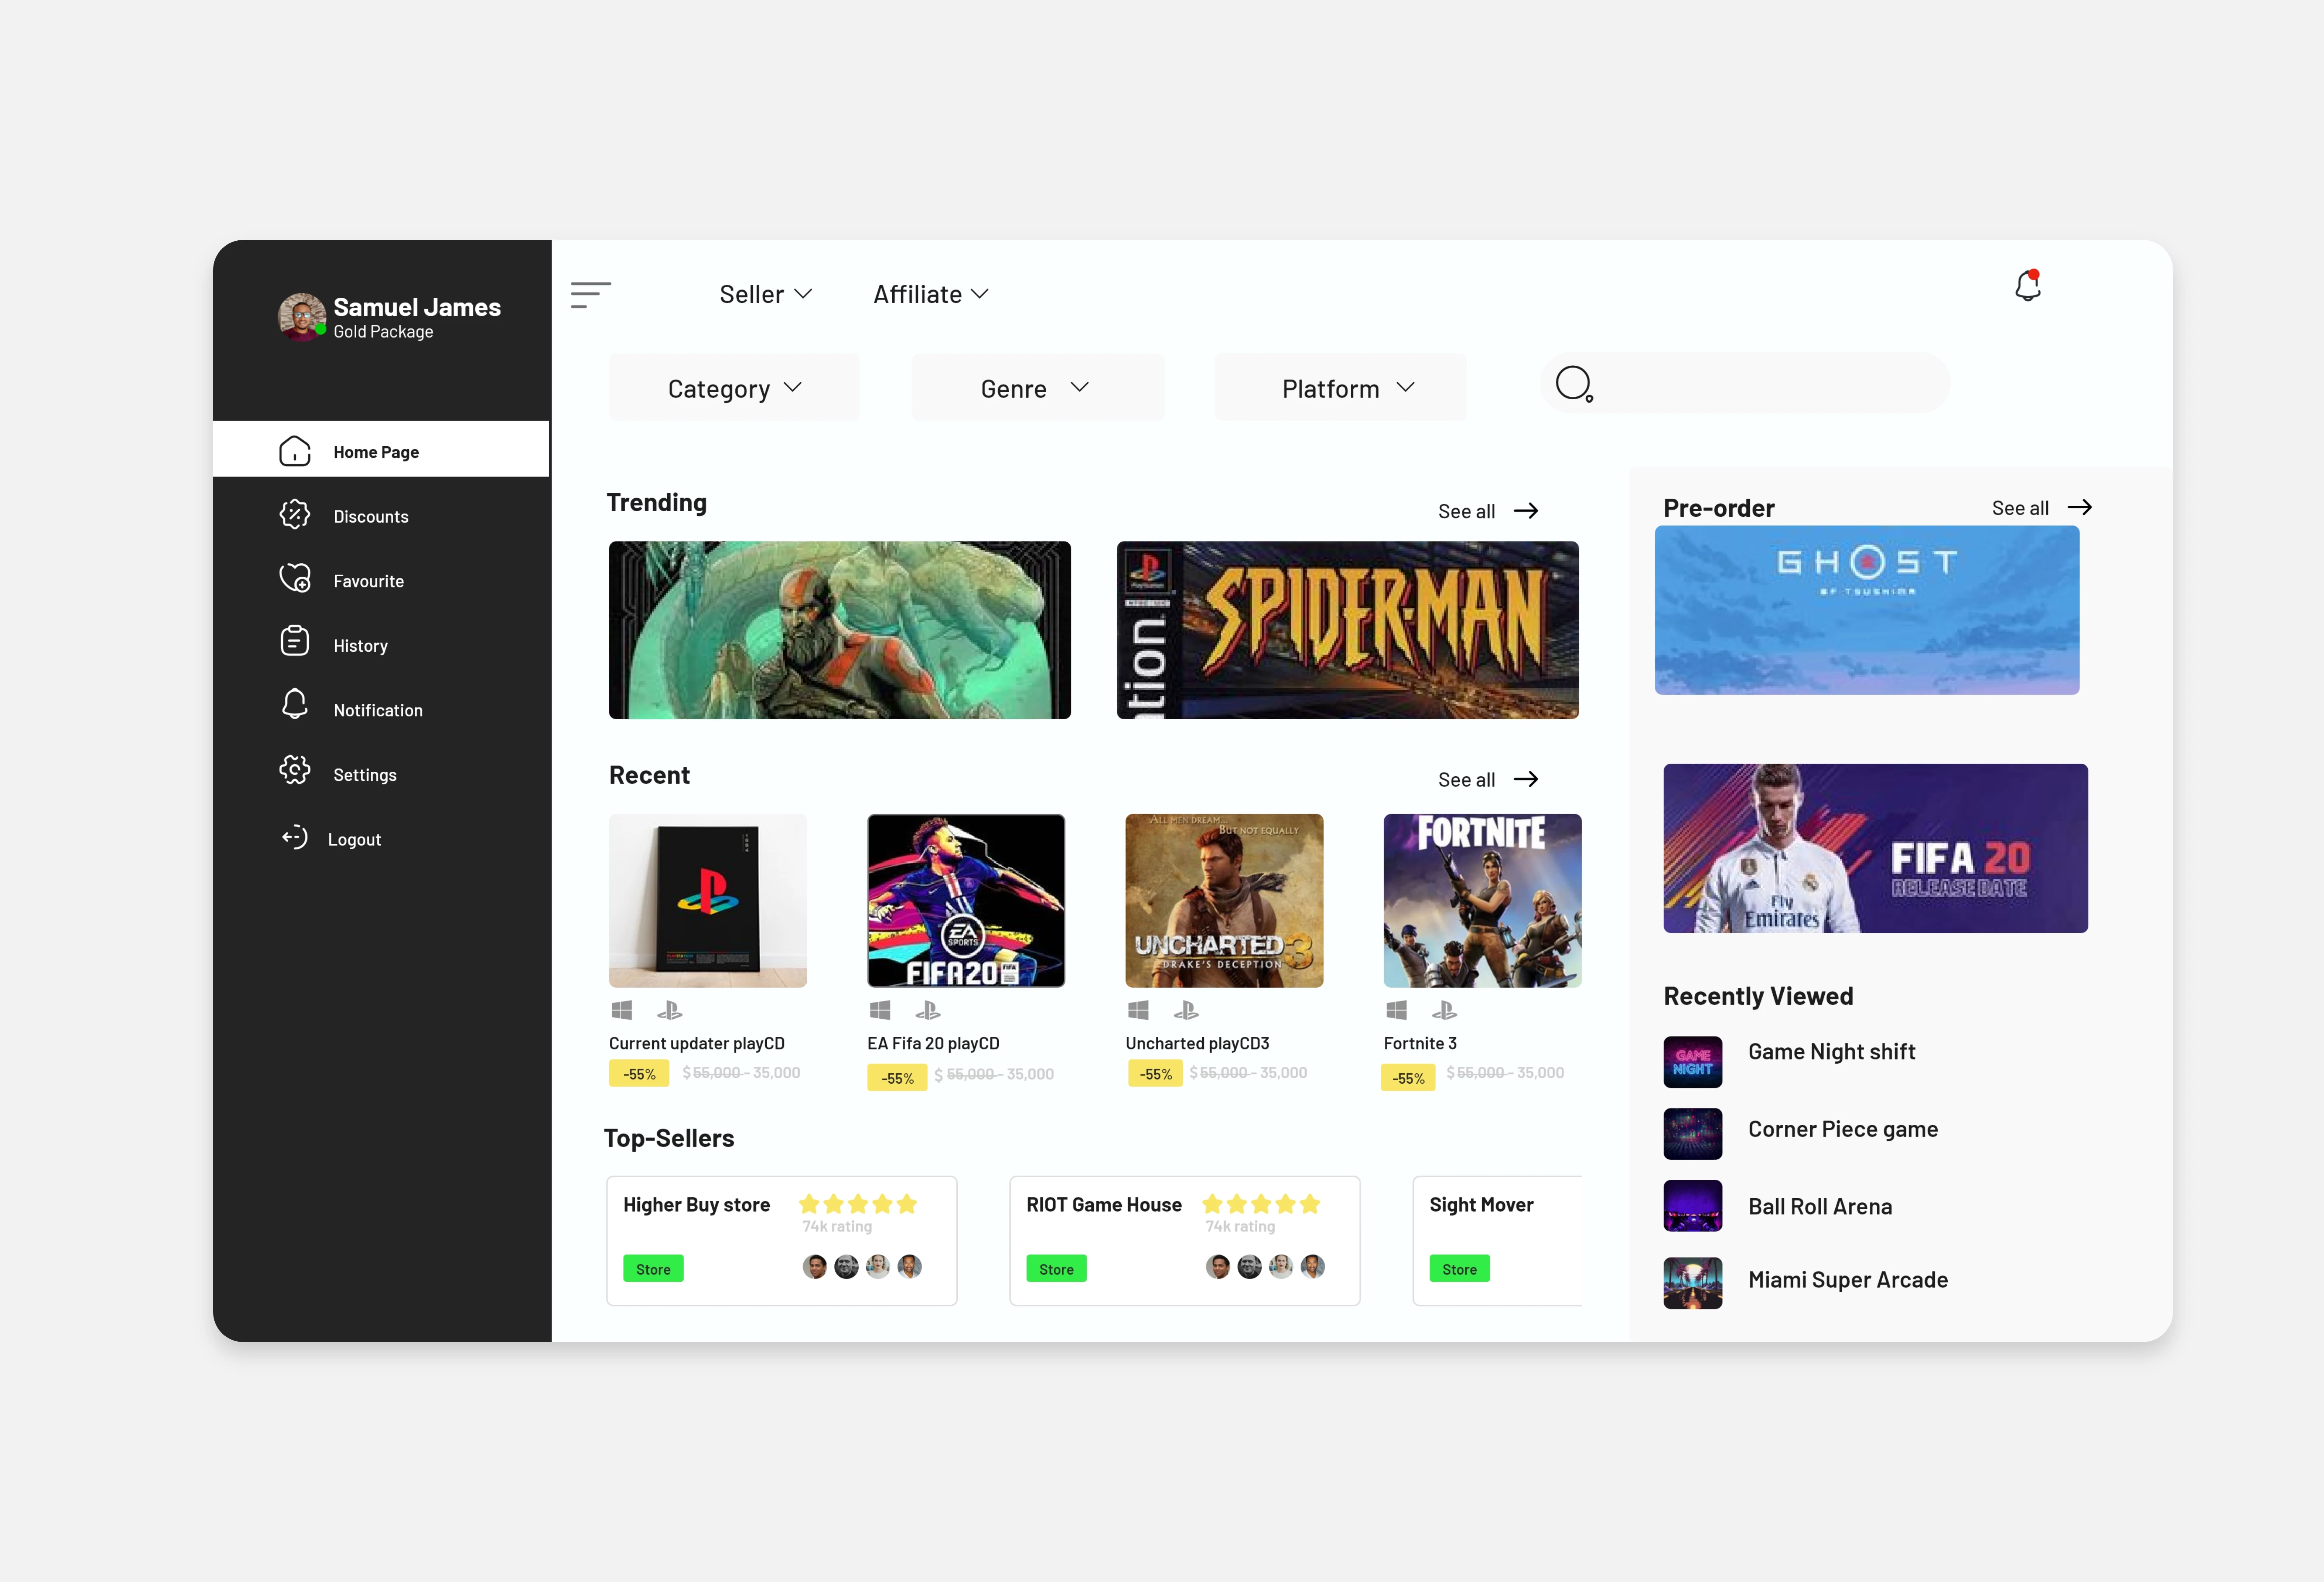Click Samuel James profile avatar

(x=302, y=317)
